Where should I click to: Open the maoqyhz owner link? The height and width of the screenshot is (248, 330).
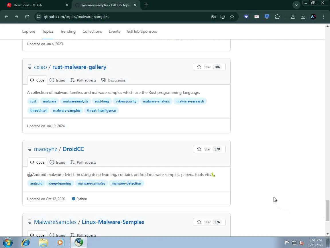click(46, 149)
